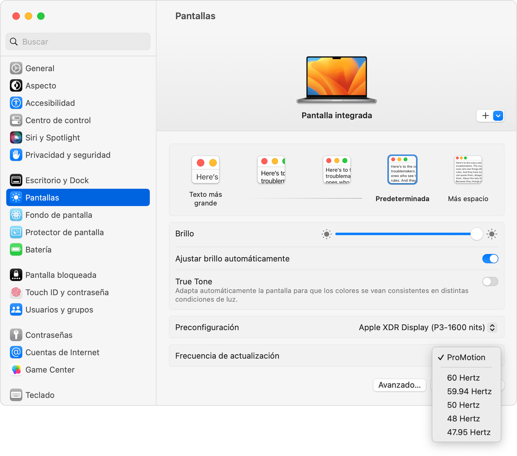
Task: Enable True Tone
Action: (x=490, y=281)
